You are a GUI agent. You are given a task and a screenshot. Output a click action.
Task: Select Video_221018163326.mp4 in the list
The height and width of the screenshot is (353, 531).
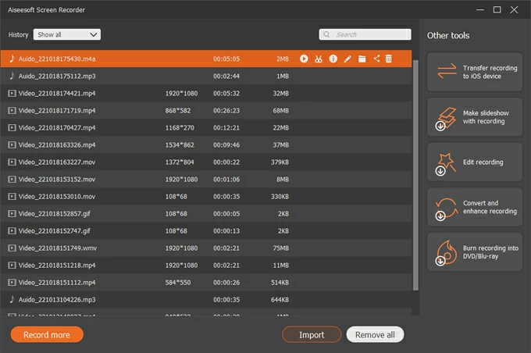point(206,145)
